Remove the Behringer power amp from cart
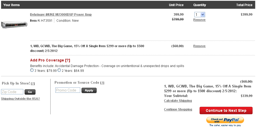 pos(199,20)
